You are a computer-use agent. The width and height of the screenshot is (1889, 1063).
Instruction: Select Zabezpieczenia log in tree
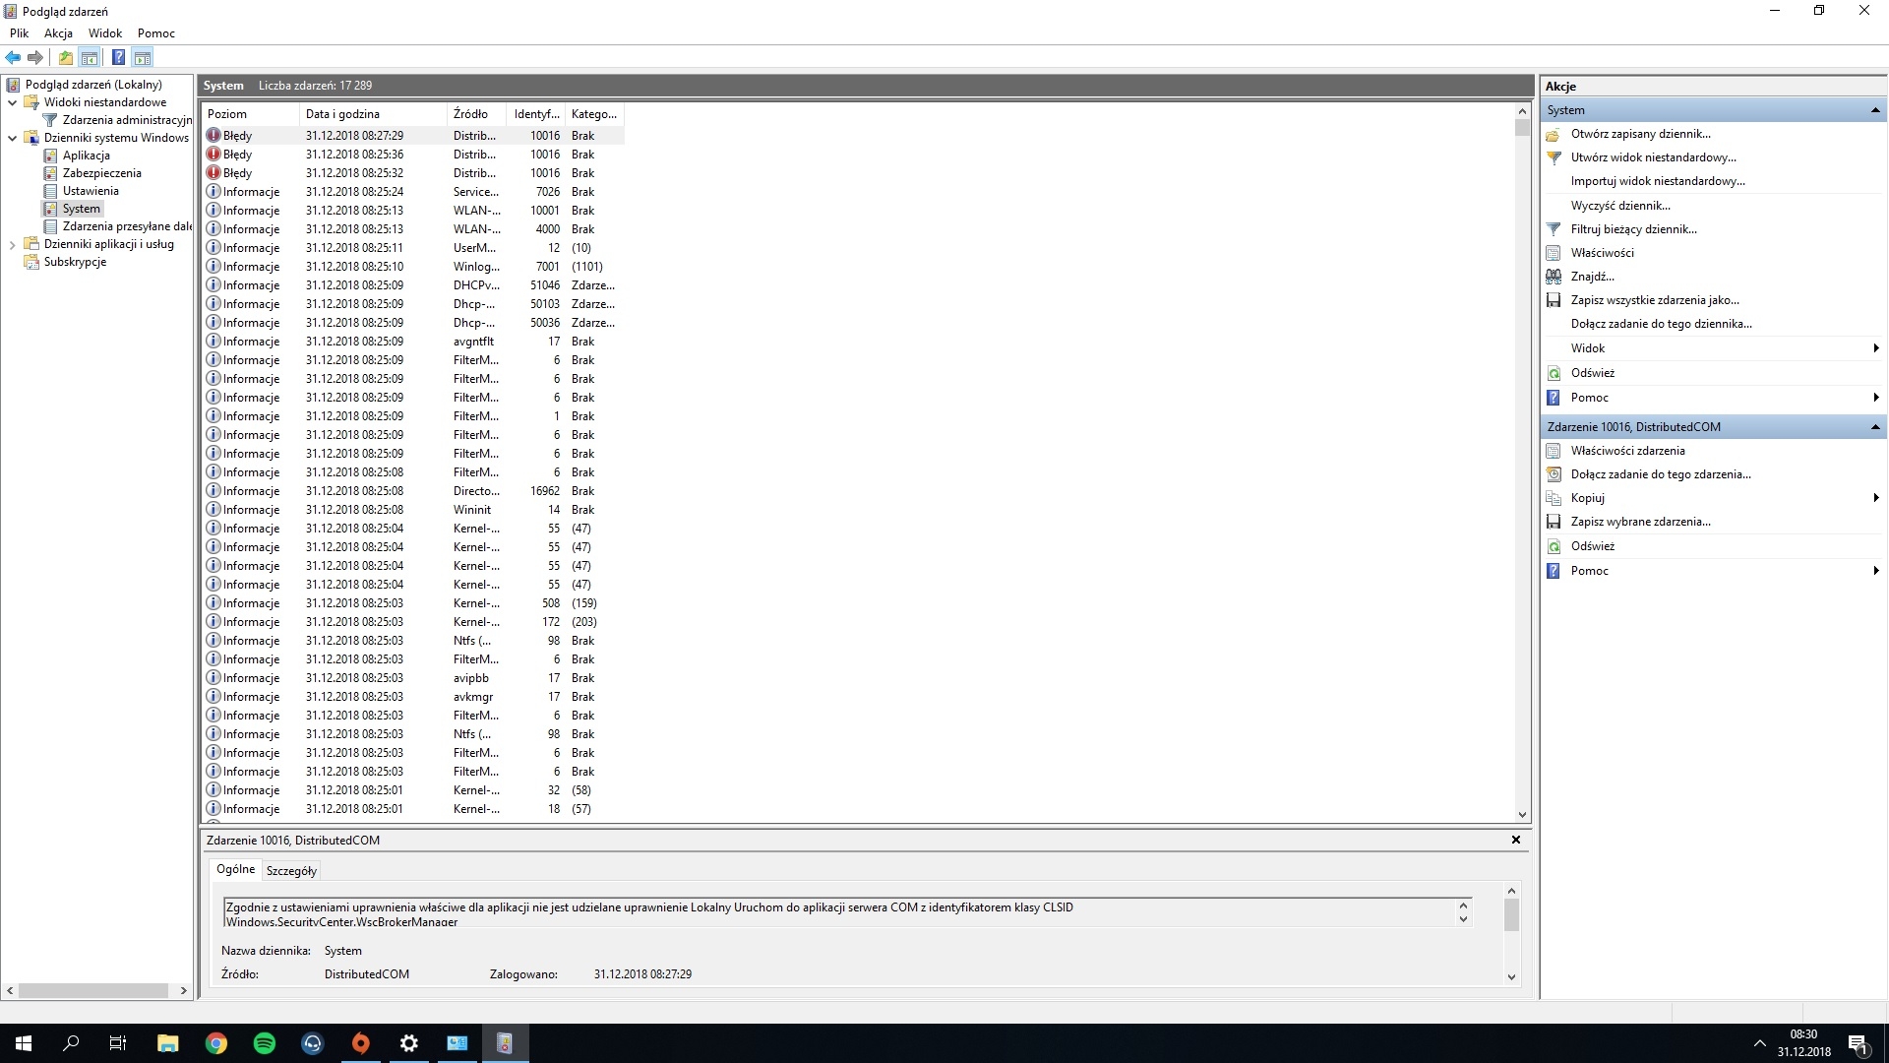pos(101,173)
